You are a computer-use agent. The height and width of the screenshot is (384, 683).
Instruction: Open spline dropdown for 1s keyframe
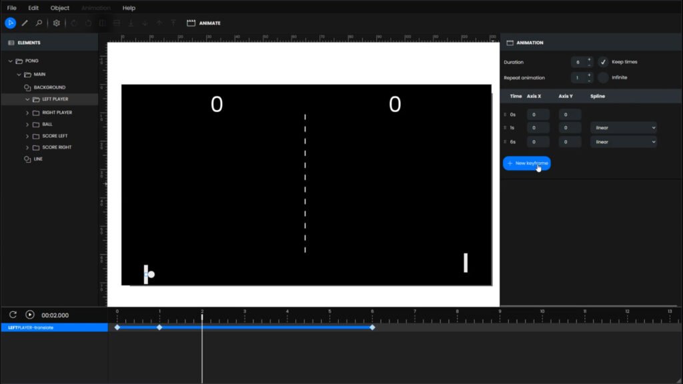(x=623, y=127)
